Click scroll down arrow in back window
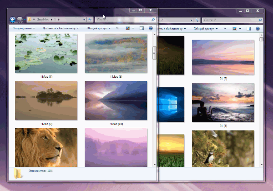This screenshot has width=273, height=191. [x=261, y=165]
